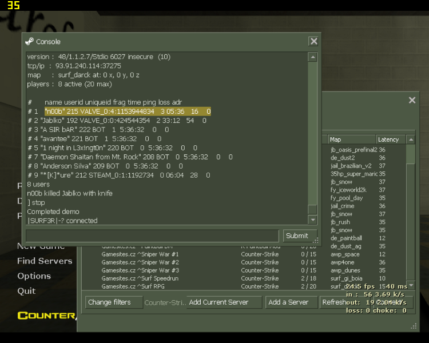
Task: Click the console scrollbar thumb
Action: 312,209
